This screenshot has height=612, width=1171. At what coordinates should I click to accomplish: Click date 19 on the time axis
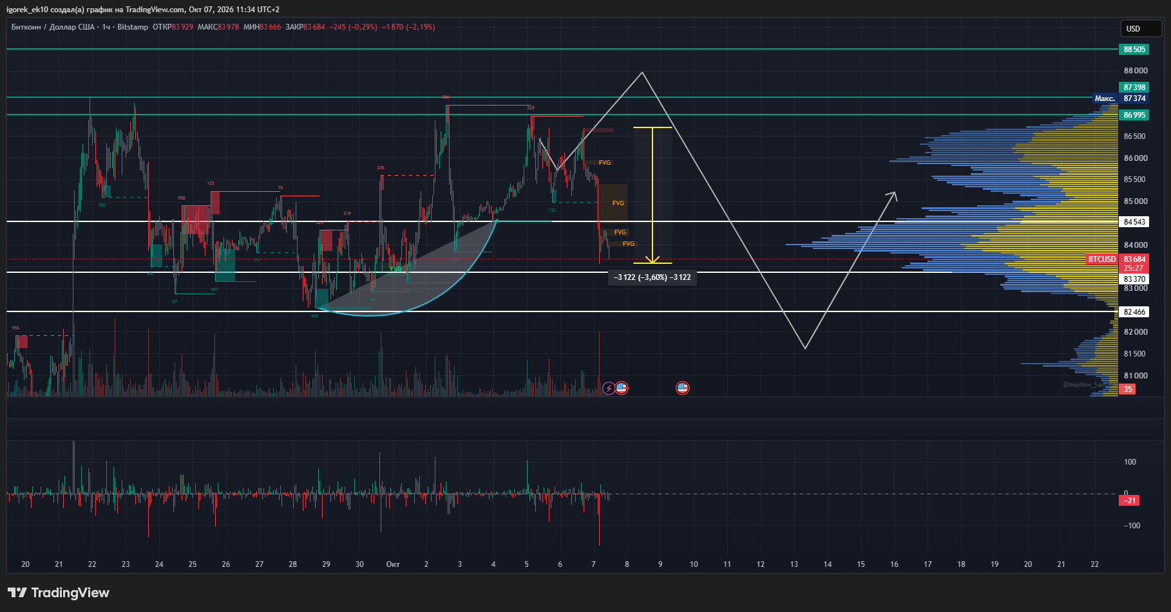tap(995, 564)
